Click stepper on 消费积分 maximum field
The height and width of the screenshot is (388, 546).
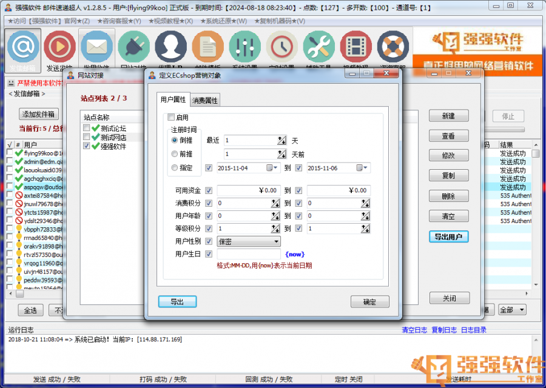click(x=365, y=203)
